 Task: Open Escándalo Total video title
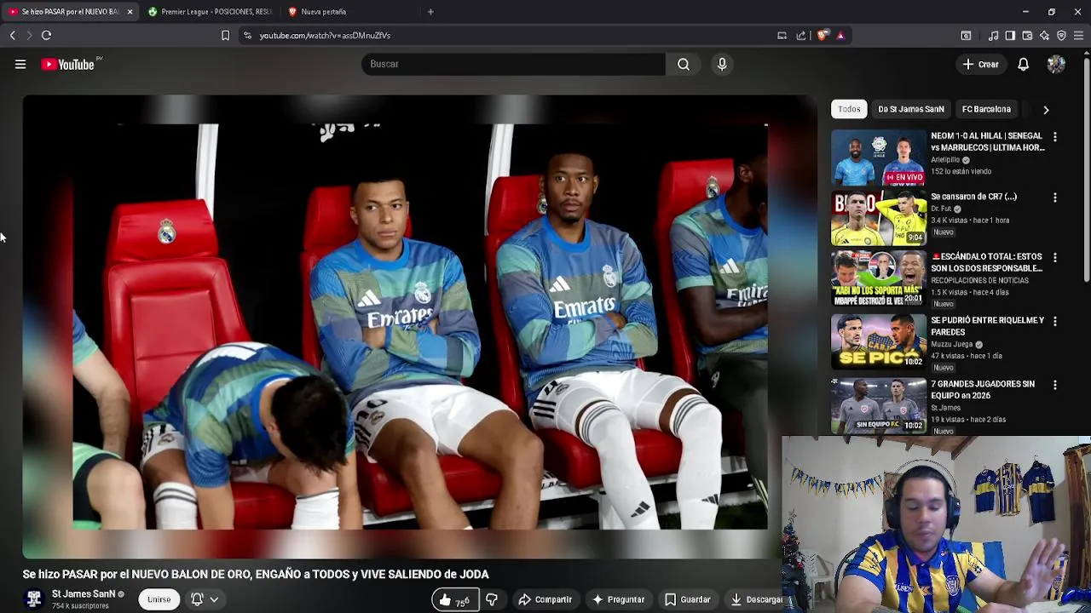point(986,262)
